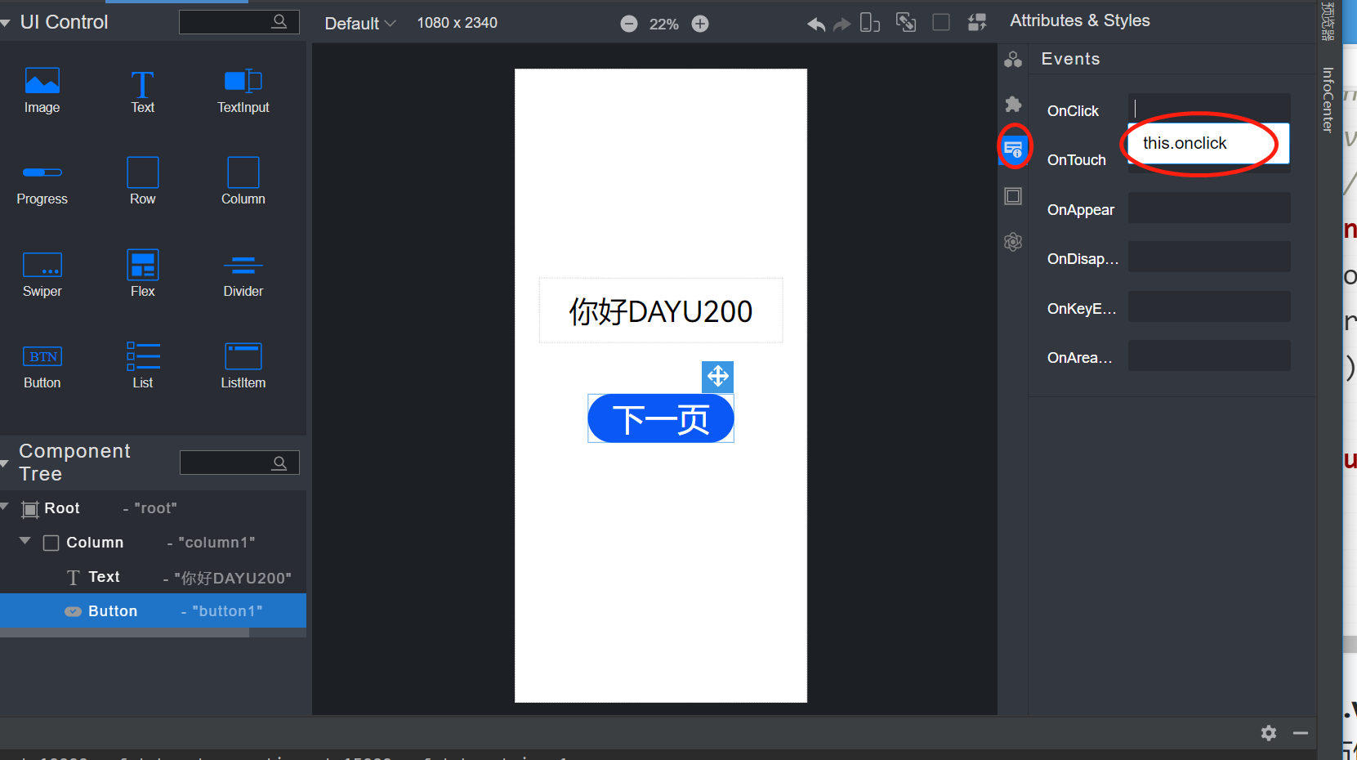
Task: Click the canvas toolbar icon after phone icon
Action: [x=905, y=22]
